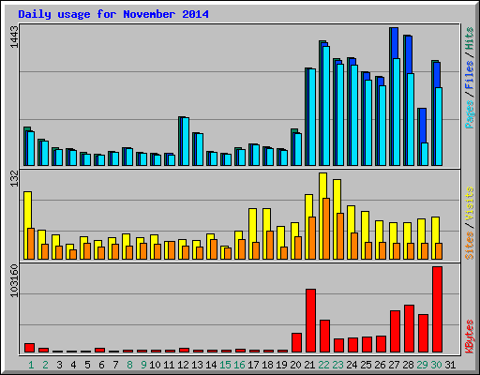This screenshot has width=480, height=375.
Task: Click day 18 on the x-axis
Action: pyautogui.click(x=267, y=365)
